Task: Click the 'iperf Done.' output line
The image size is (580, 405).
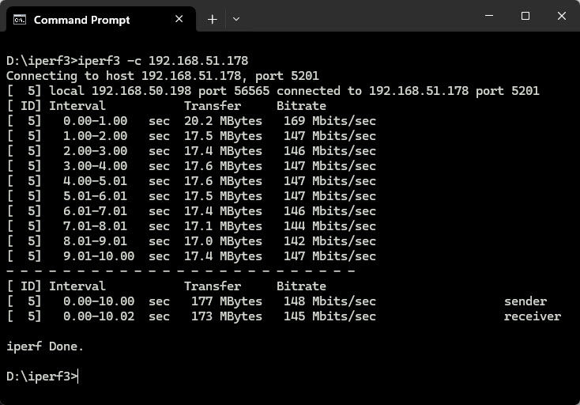Action: [45, 346]
